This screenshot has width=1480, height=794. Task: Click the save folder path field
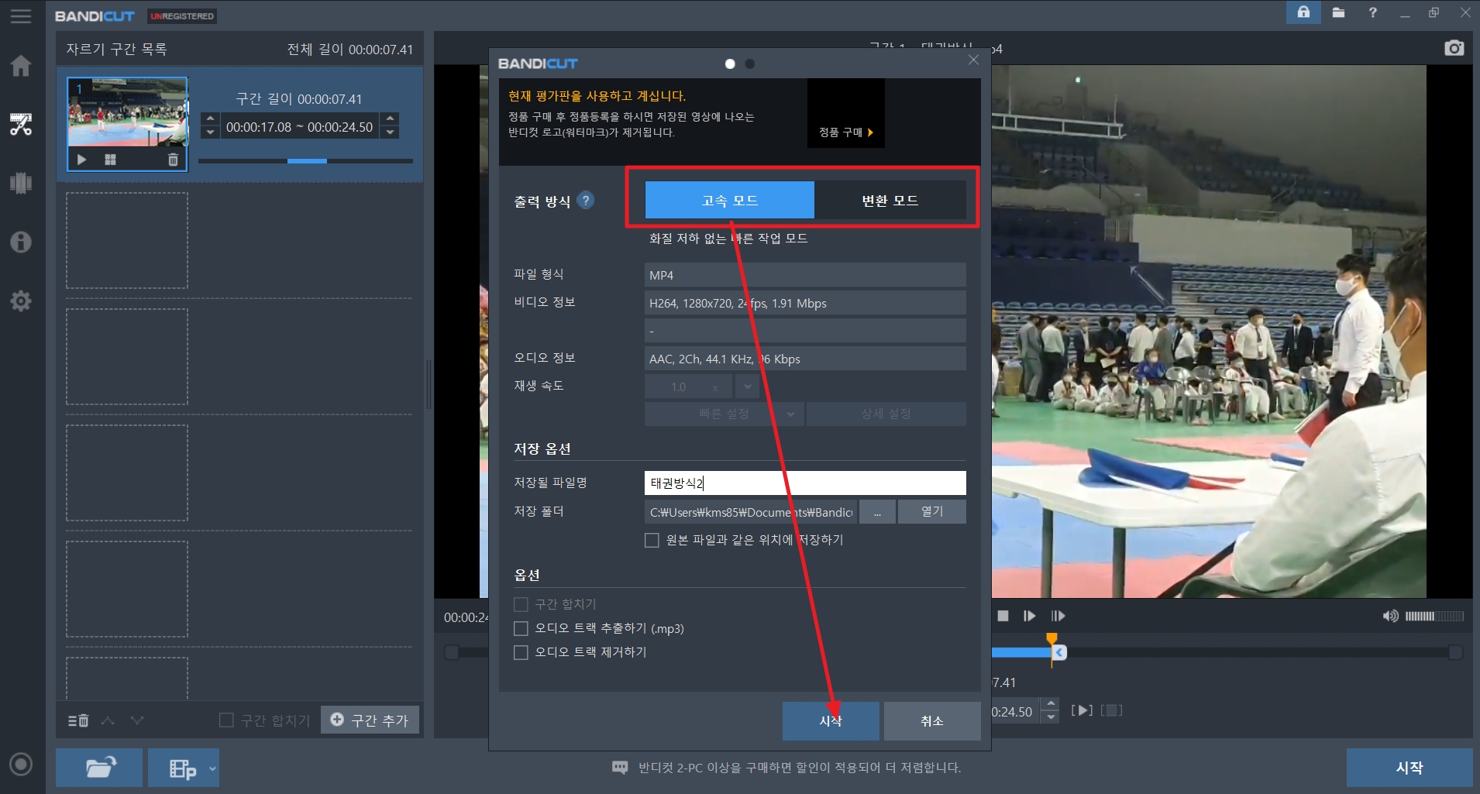click(751, 512)
